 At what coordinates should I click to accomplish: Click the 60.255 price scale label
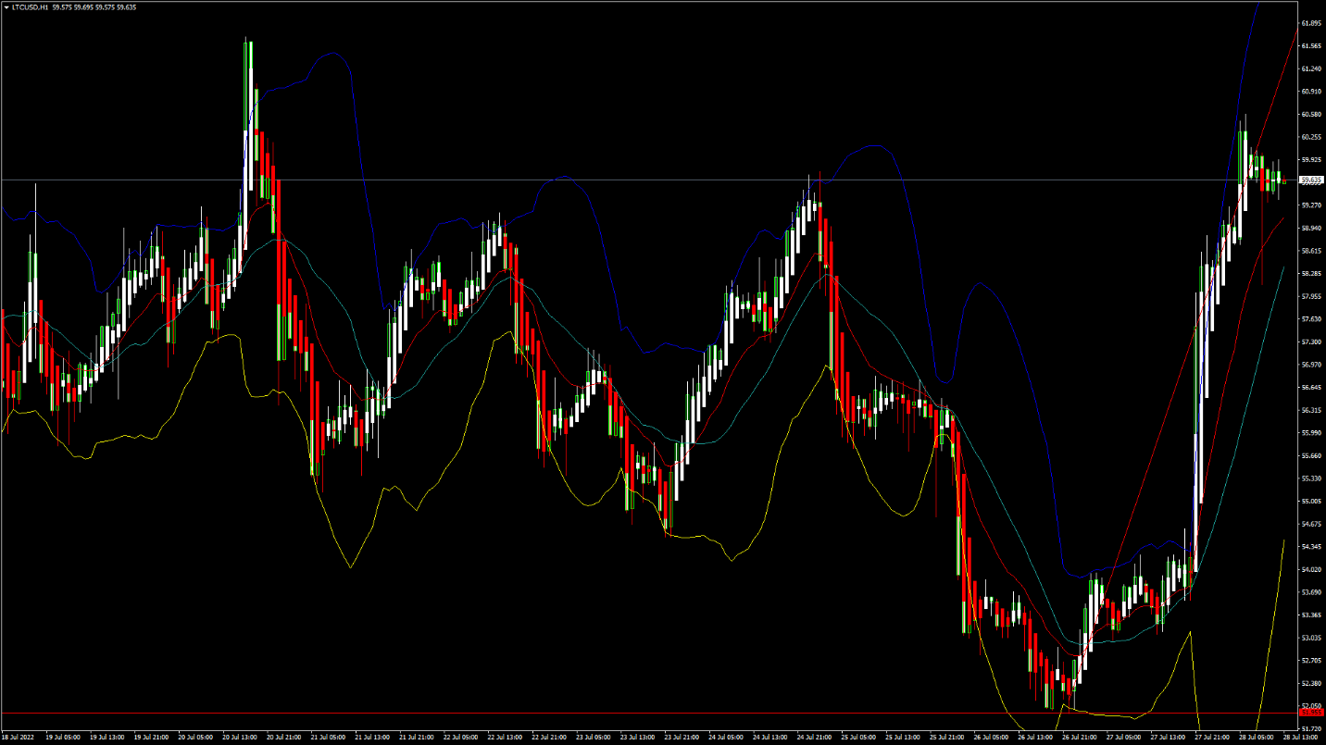click(1311, 137)
